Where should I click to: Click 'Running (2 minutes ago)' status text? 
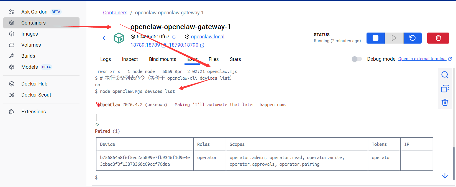click(337, 41)
